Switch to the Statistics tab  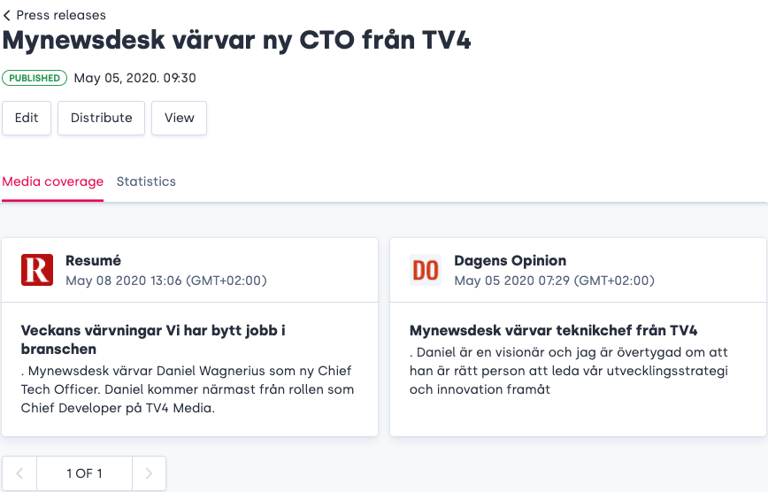pyautogui.click(x=146, y=181)
